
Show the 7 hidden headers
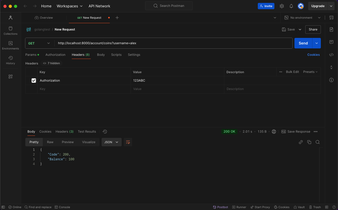click(x=52, y=63)
